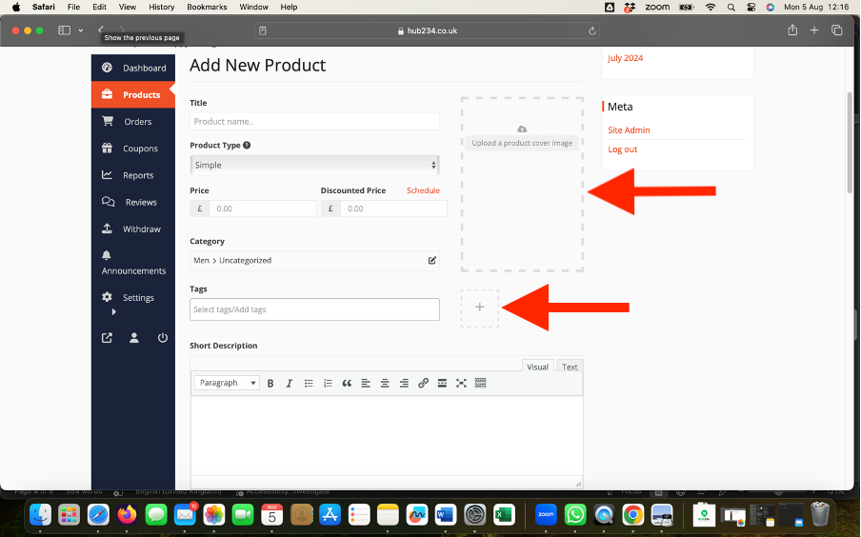This screenshot has width=861, height=537.
Task: Open the Paragraph format dropdown
Action: point(227,383)
